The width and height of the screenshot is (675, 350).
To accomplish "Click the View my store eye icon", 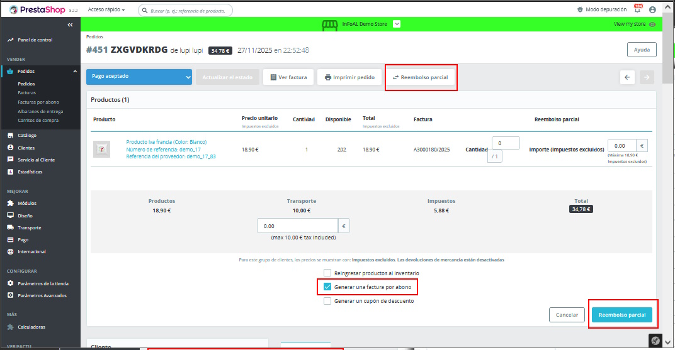I will coord(652,25).
